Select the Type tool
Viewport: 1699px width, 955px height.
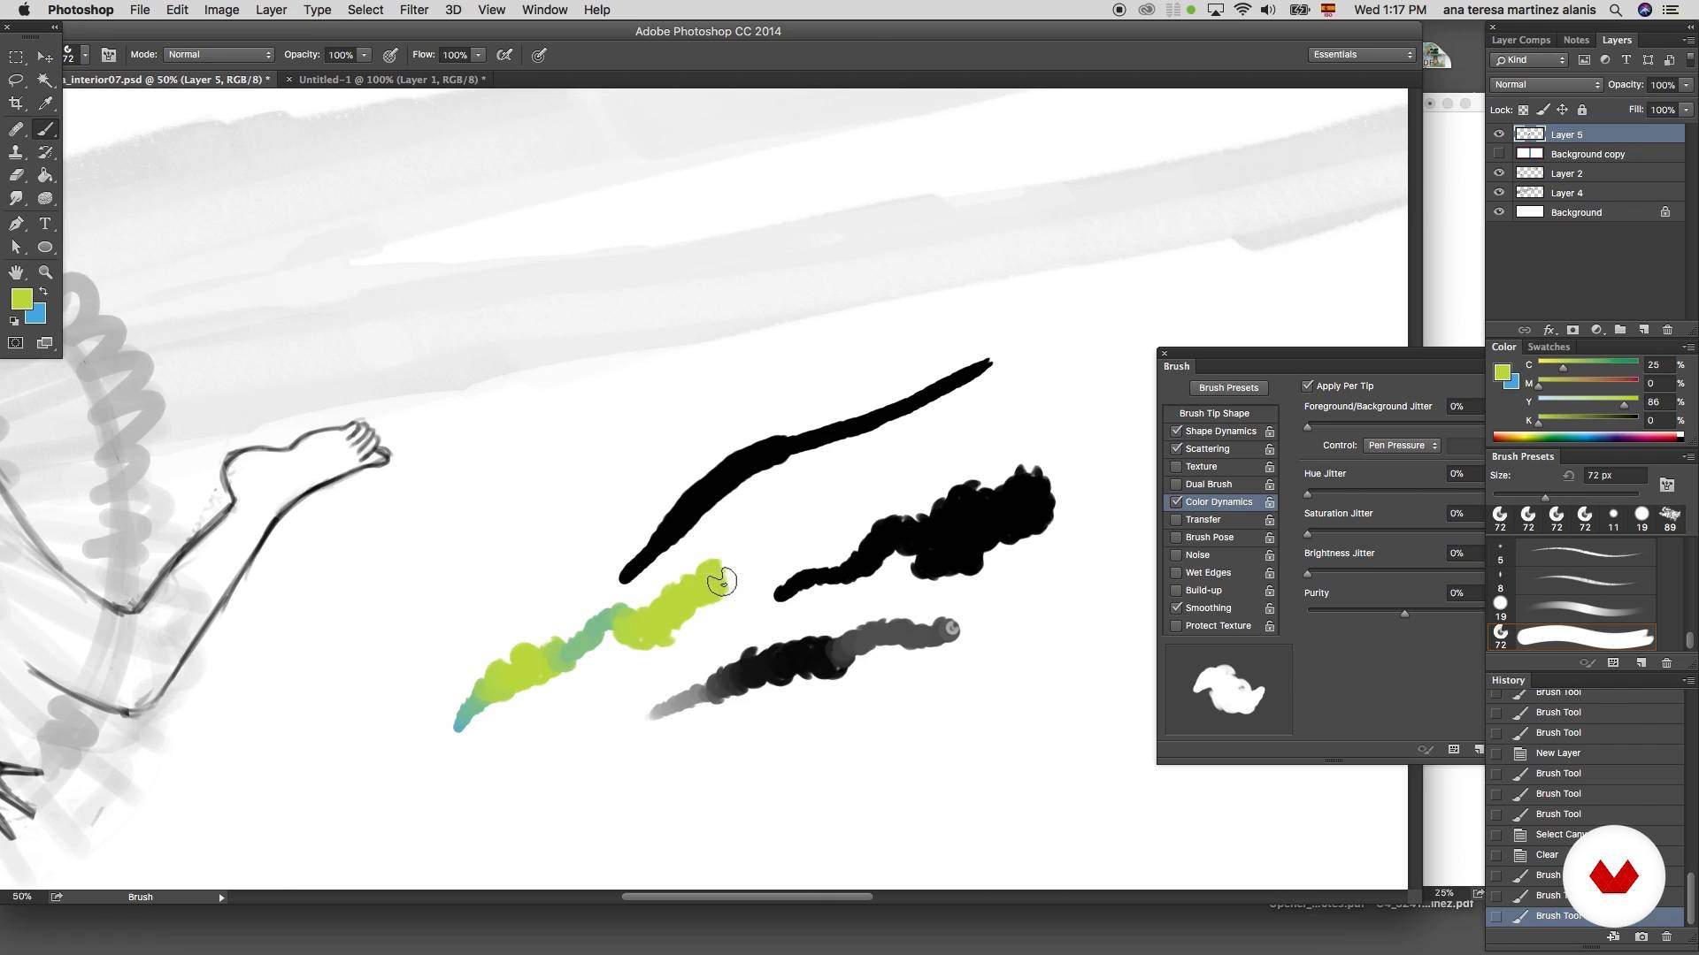point(45,224)
